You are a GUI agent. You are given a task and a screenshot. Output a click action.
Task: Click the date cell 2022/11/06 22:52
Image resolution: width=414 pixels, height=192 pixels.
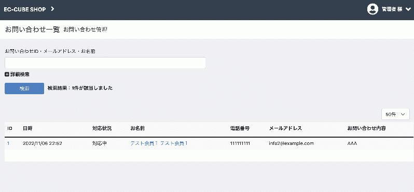(x=42, y=143)
